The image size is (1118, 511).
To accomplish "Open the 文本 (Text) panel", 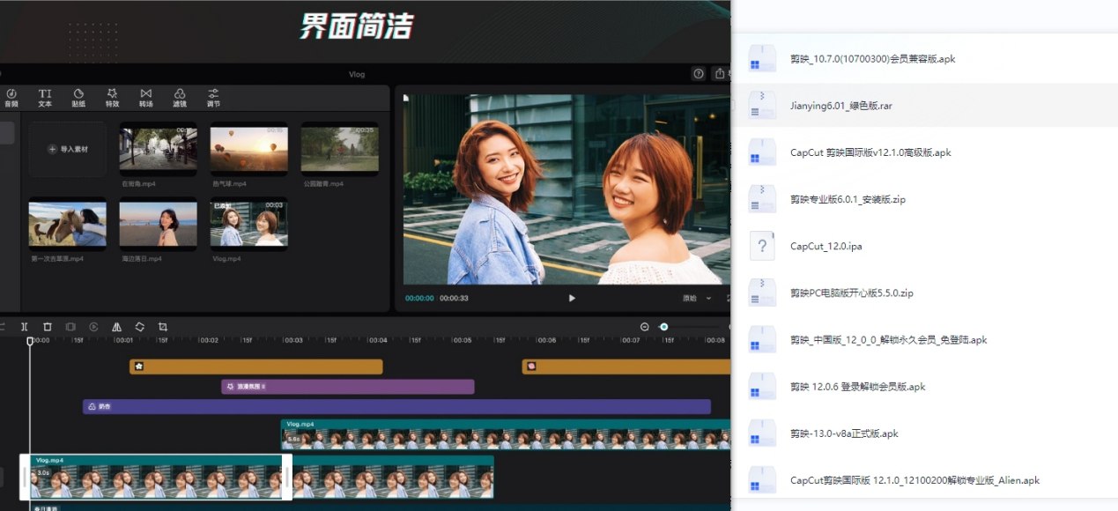I will (x=44, y=97).
